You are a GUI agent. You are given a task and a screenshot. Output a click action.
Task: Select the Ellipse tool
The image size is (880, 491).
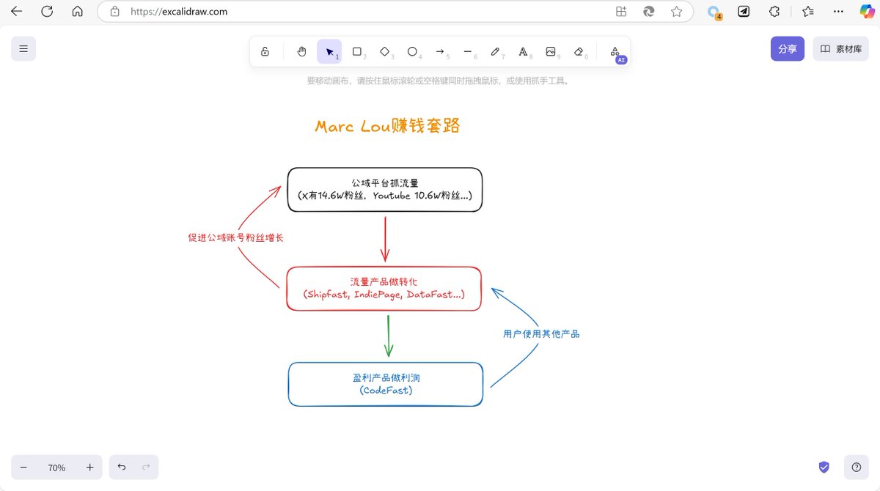pyautogui.click(x=412, y=51)
